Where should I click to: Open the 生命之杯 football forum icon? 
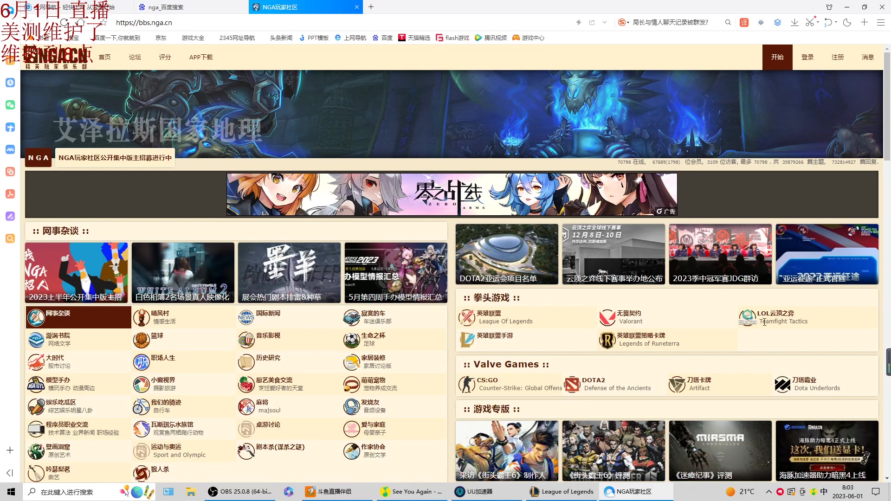351,340
